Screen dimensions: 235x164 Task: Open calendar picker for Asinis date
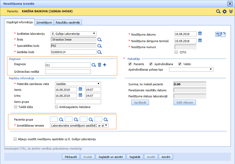pos(81,89)
